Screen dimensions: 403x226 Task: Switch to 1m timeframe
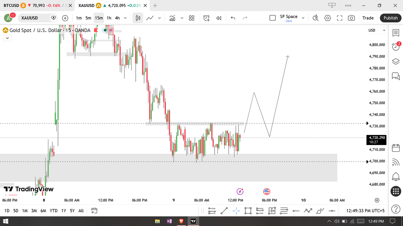[x=79, y=18]
